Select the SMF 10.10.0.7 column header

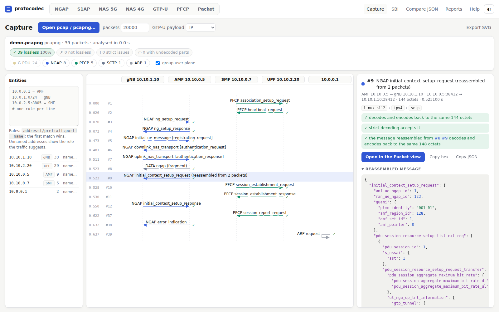tap(236, 80)
